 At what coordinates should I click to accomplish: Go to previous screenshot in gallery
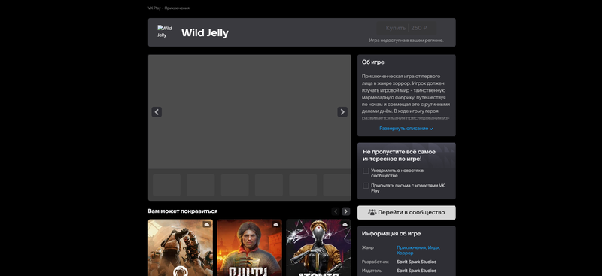(x=157, y=112)
